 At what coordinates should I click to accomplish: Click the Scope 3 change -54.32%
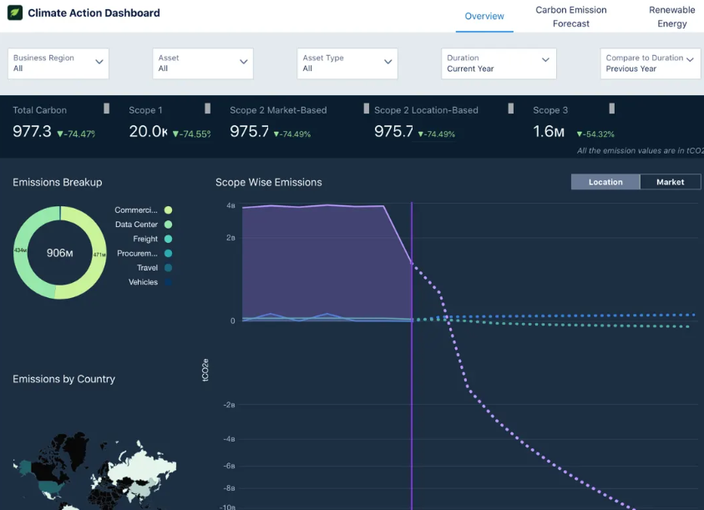[x=595, y=134]
